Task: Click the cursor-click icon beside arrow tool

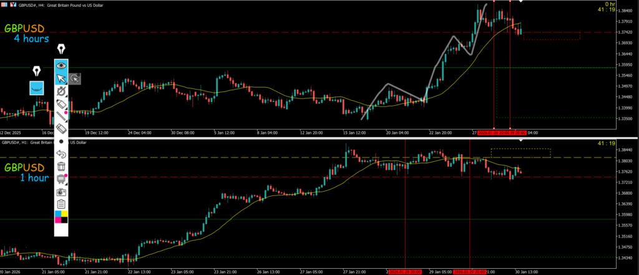Action: coord(74,78)
